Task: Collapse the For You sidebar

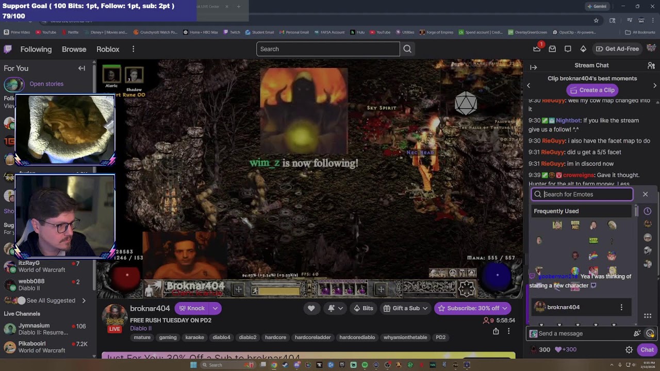Action: [x=81, y=68]
